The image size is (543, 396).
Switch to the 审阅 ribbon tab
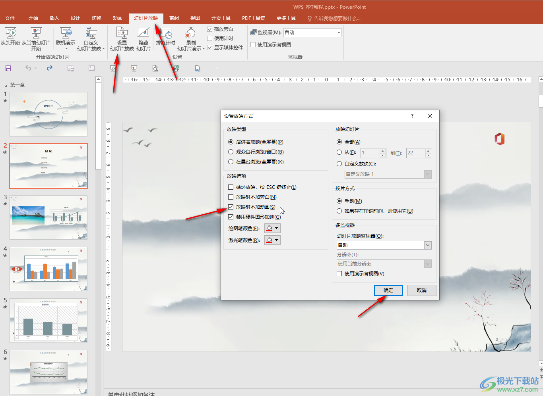pos(174,18)
